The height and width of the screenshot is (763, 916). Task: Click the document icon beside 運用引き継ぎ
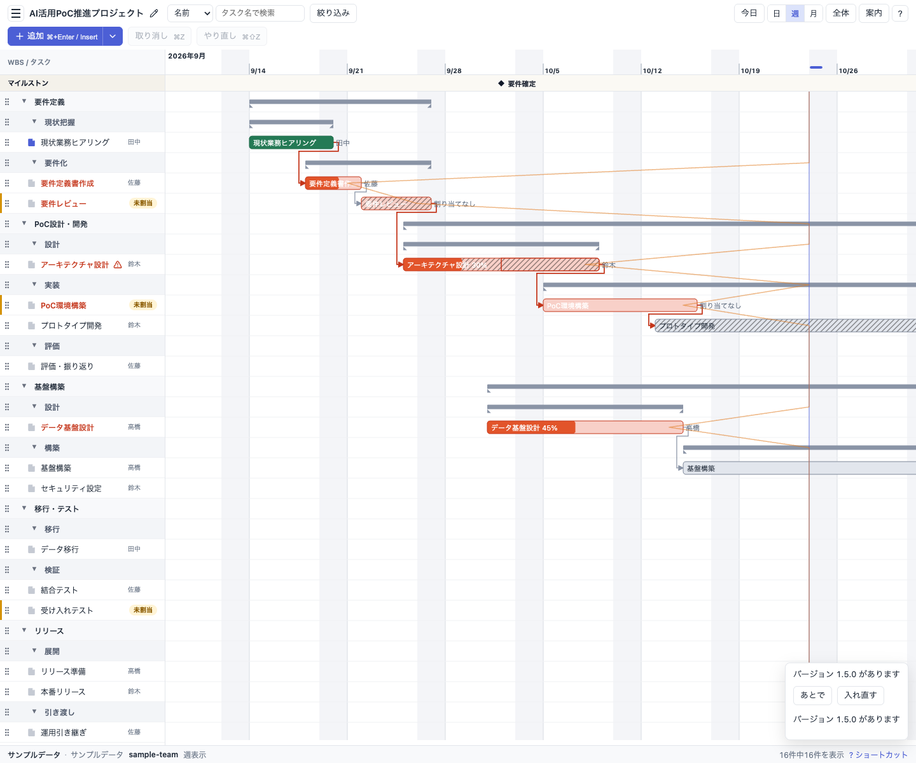tap(31, 732)
